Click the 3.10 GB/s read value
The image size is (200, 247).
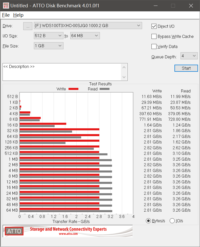point(182,154)
